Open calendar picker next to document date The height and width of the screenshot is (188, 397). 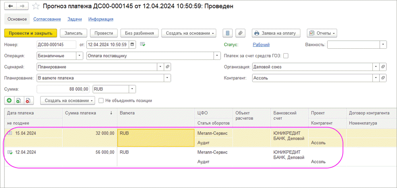tap(132, 44)
